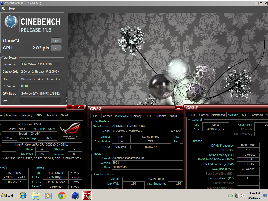The image size is (268, 201).
Task: Click the DRAM Frequency 1000.3 MHz value
Action: coord(248,146)
